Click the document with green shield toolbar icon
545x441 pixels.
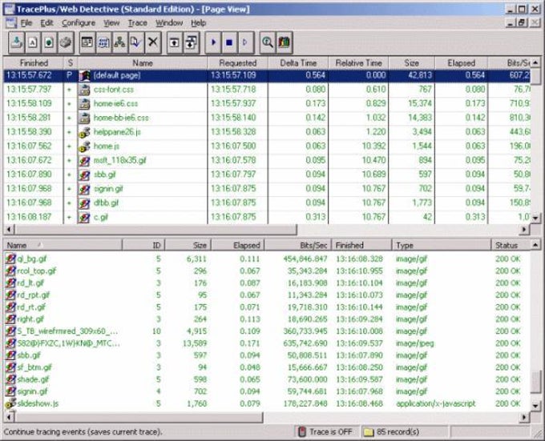pyautogui.click(x=49, y=42)
